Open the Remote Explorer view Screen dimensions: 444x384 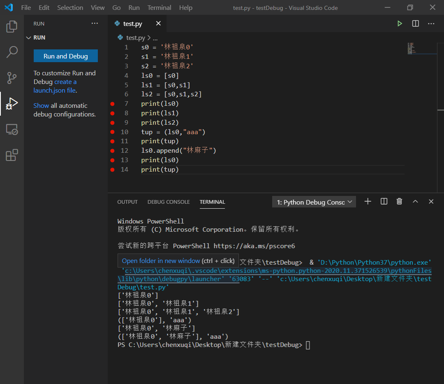pos(12,129)
